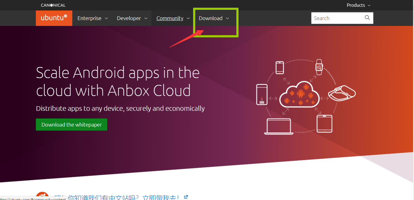Viewport: 414px width, 200px height.
Task: Click the search magnifier icon
Action: [x=367, y=18]
